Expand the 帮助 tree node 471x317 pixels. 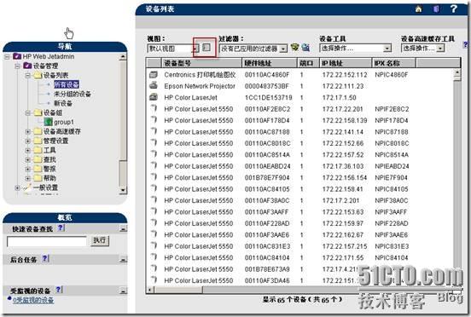[x=27, y=178]
